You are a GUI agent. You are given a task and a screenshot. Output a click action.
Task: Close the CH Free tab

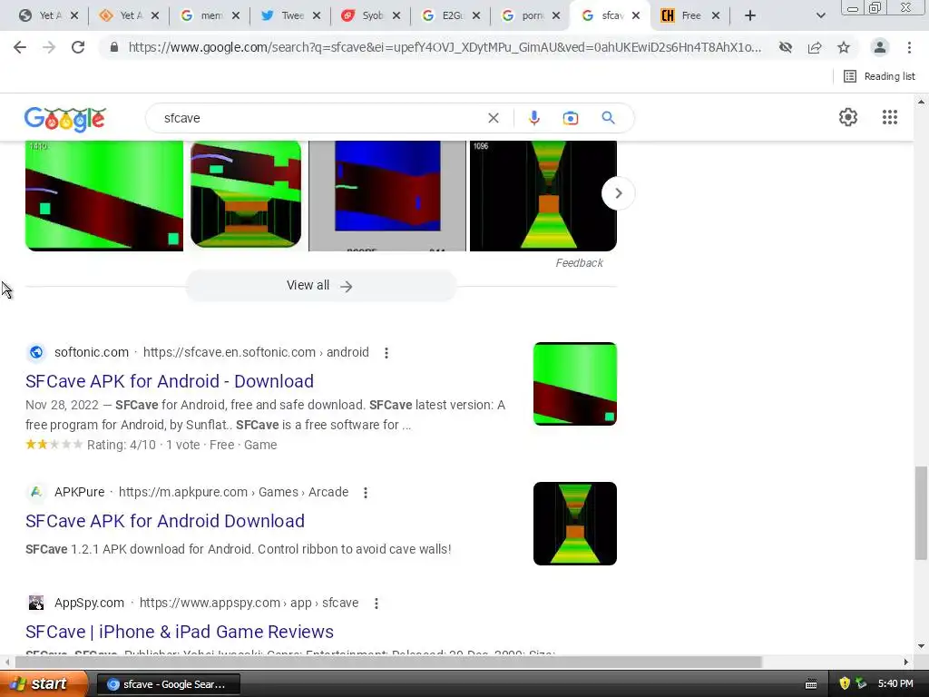(x=716, y=15)
